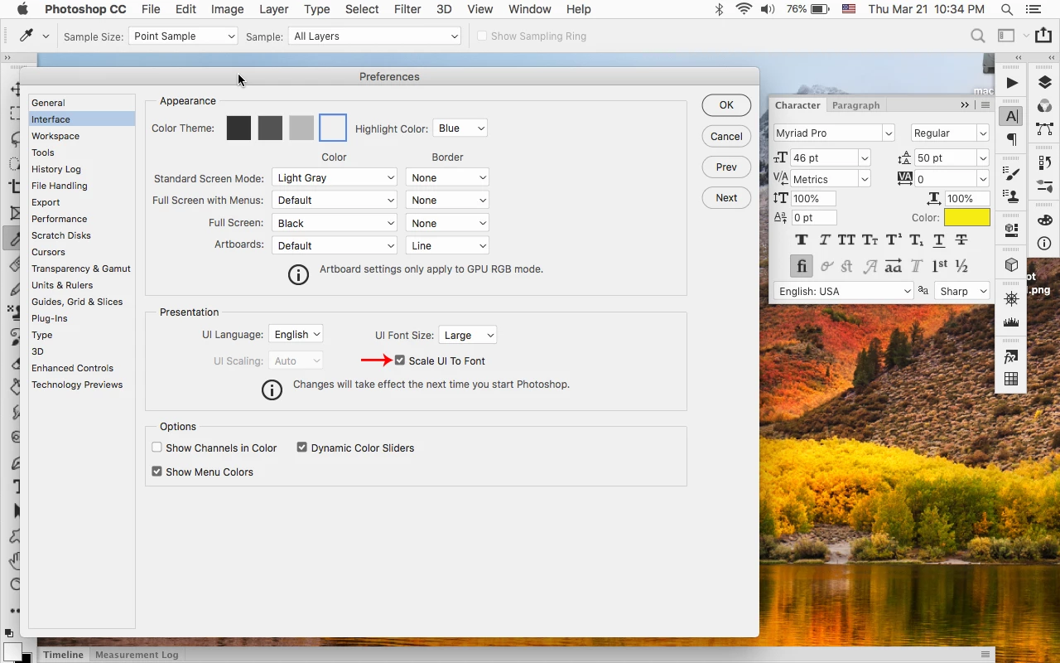Toggle the Character panel icon in dock

(x=1011, y=117)
